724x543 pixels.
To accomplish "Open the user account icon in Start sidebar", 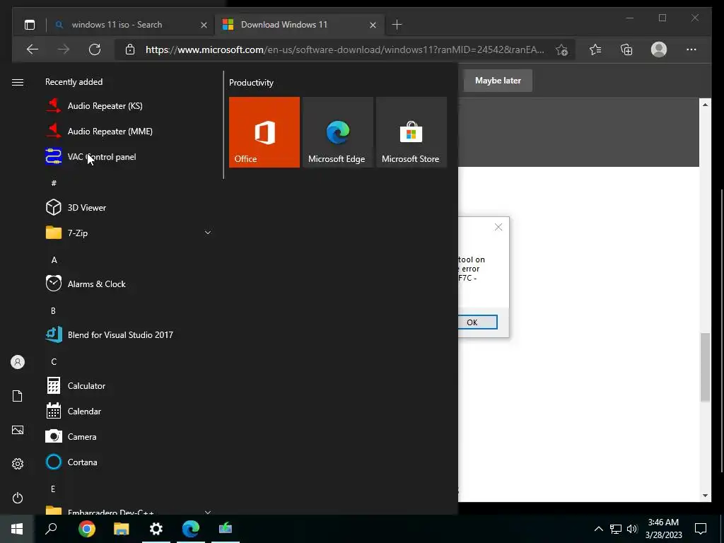I will [x=18, y=362].
